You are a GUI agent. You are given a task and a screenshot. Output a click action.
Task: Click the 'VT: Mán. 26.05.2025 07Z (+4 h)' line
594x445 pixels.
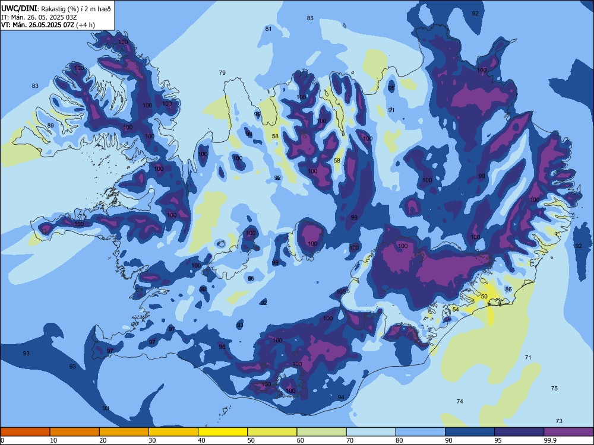click(48, 25)
